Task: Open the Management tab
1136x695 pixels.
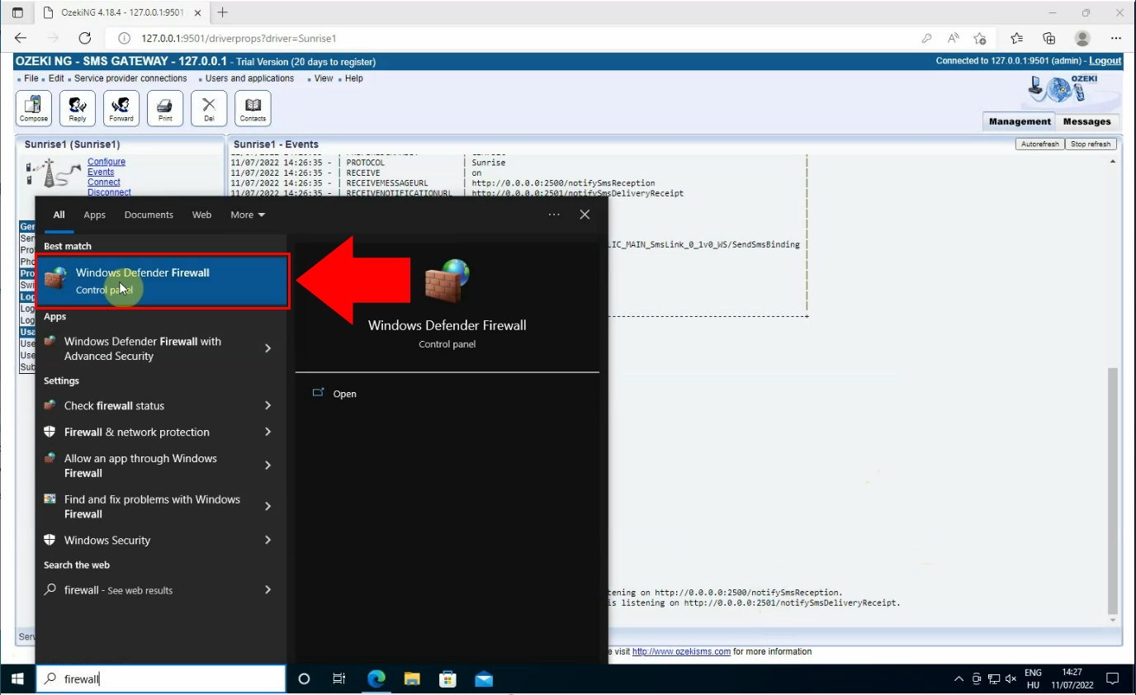Action: tap(1020, 121)
